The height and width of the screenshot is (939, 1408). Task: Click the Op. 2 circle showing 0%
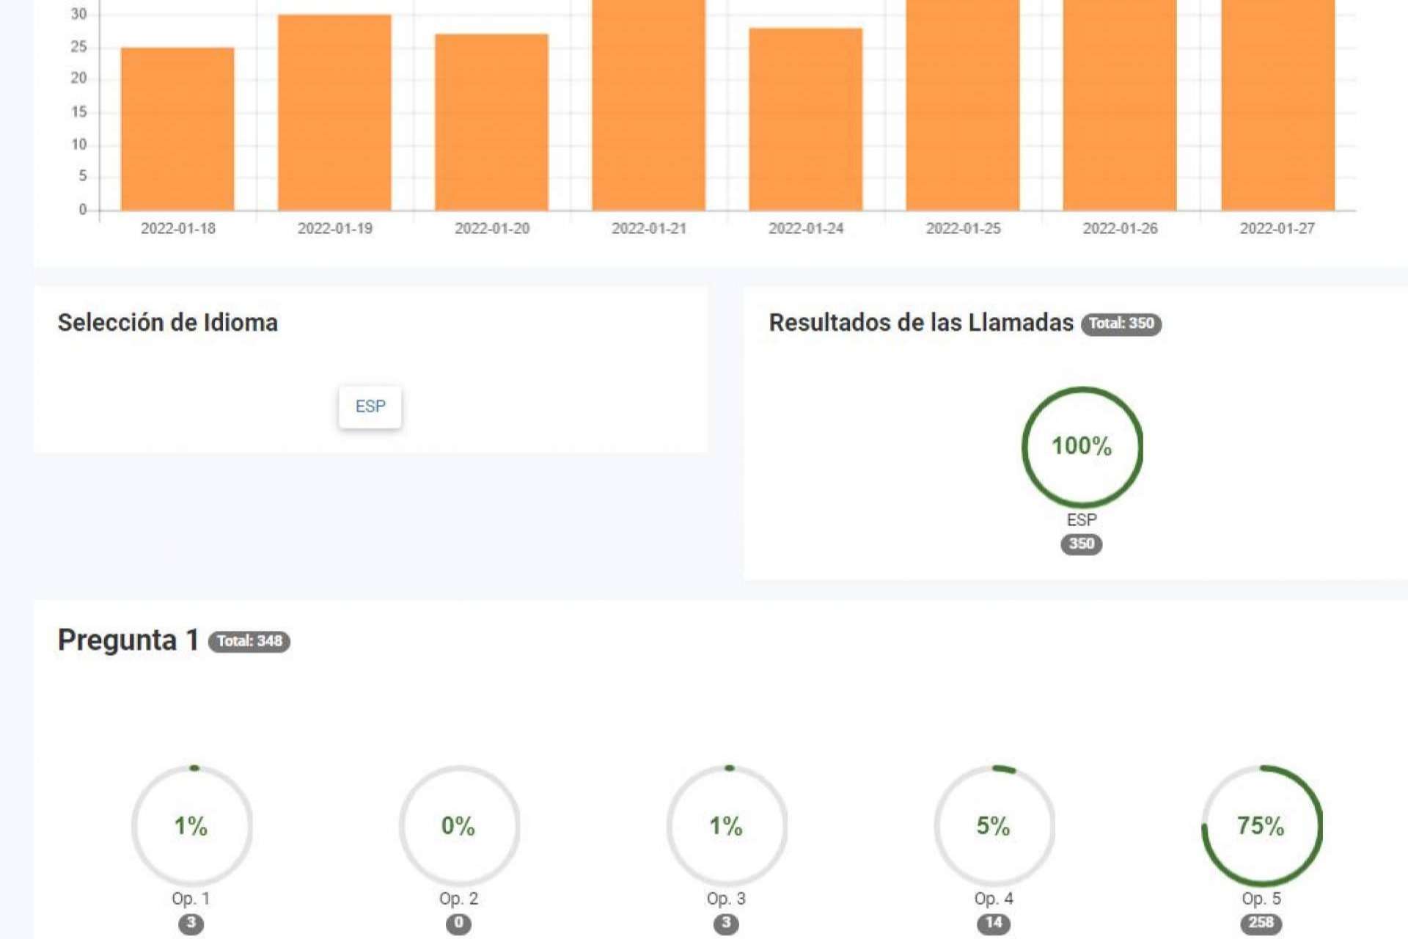tap(459, 825)
